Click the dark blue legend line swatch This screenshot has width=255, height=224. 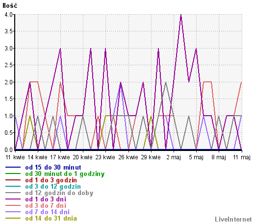click(x=13, y=167)
